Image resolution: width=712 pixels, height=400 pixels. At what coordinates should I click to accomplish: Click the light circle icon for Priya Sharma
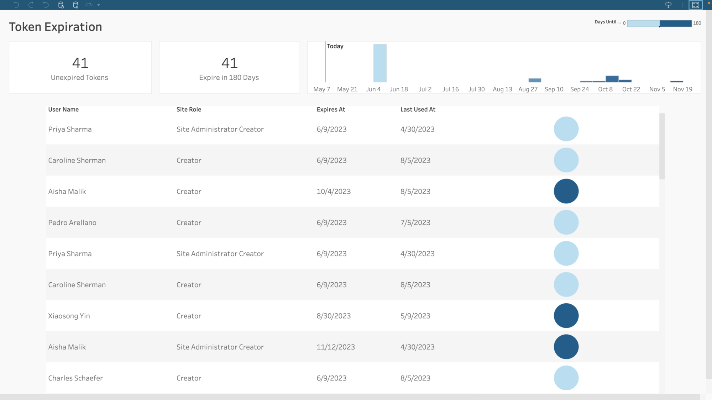click(x=566, y=129)
